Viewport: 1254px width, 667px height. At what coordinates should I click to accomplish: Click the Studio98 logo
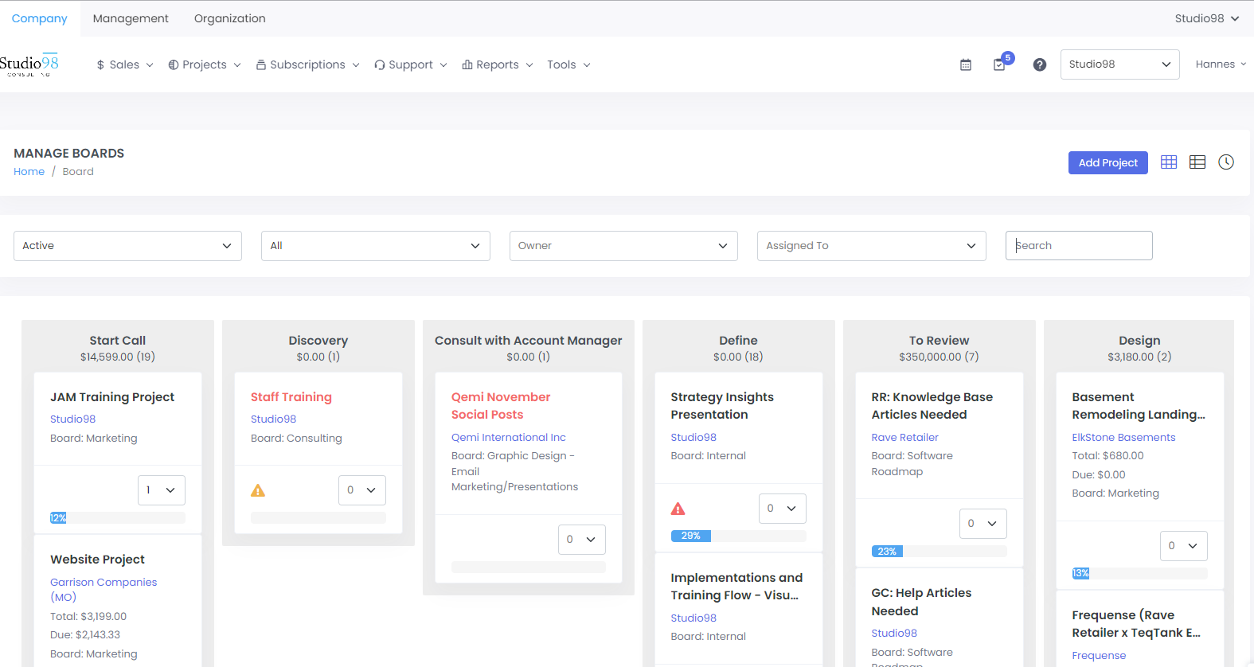[x=29, y=64]
